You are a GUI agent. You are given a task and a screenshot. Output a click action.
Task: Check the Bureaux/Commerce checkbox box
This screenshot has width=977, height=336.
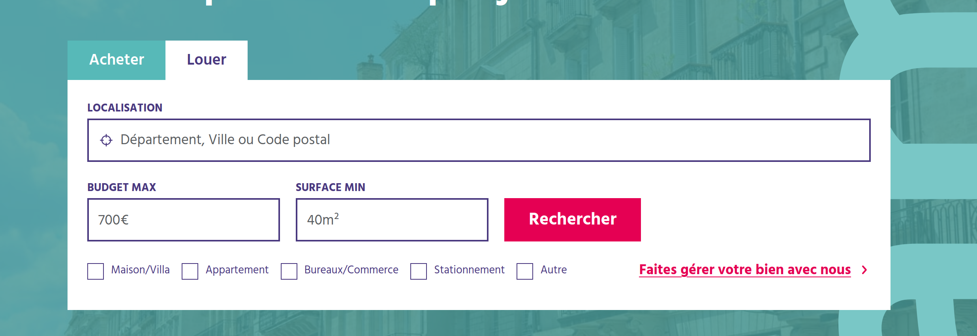tap(289, 271)
